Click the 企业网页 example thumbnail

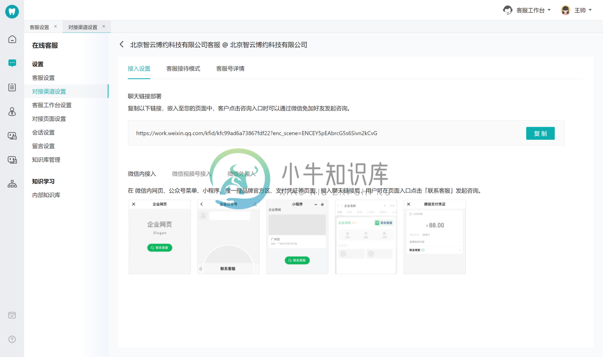pyautogui.click(x=160, y=237)
